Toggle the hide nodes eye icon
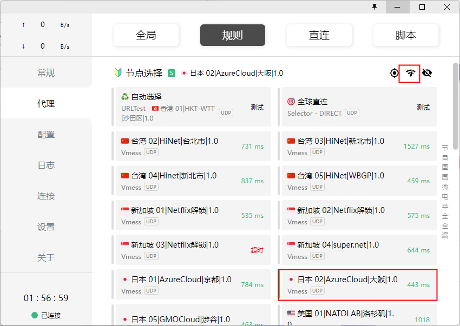 426,73
